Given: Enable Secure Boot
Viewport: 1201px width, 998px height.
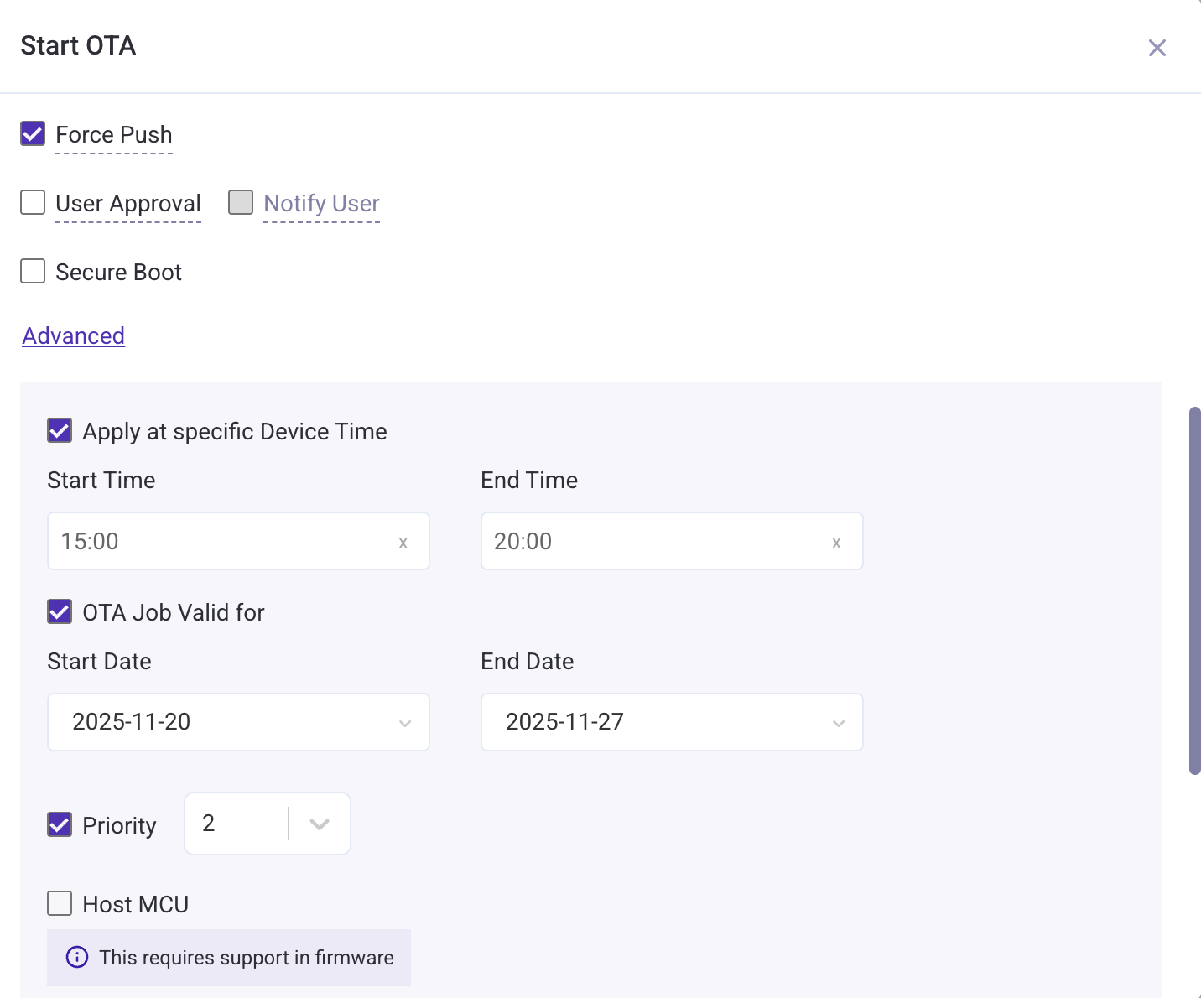Looking at the screenshot, I should coord(32,271).
